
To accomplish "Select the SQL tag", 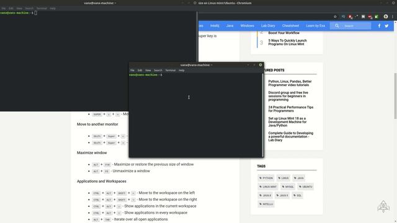I will [297, 196].
